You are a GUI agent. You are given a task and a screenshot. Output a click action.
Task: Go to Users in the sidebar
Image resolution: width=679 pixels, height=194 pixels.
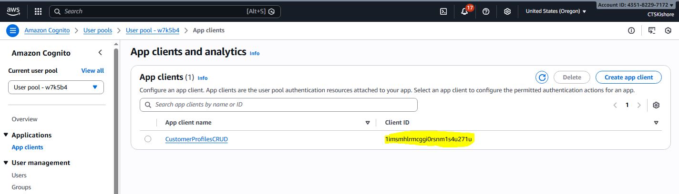point(19,175)
